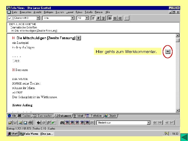Switch to the Suchen tab
This screenshot has height=141, width=188.
(25, 116)
